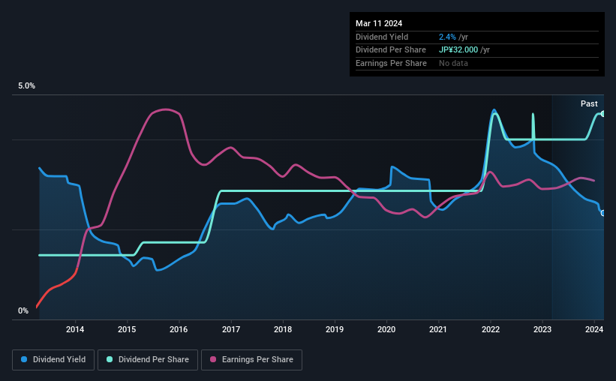Click the 5.0% y-axis label
The height and width of the screenshot is (381, 616).
(x=27, y=86)
